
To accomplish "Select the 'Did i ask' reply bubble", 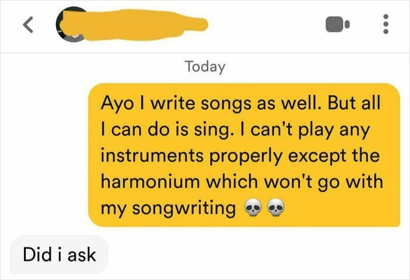I will 59,254.
